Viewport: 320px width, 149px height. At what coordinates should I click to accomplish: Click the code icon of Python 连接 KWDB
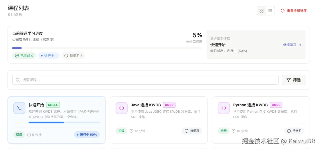pos(224,108)
